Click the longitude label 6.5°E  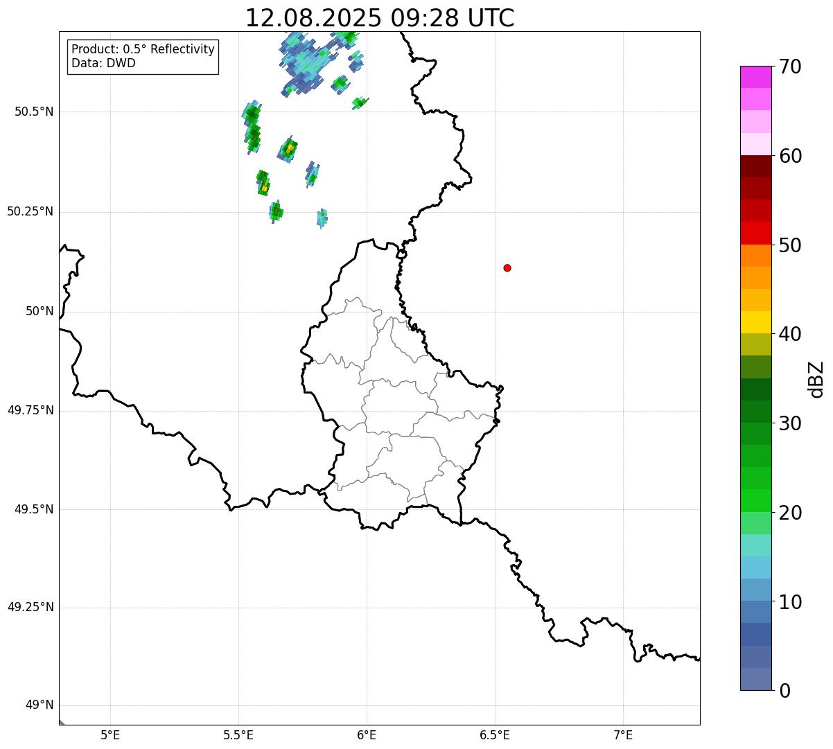[495, 734]
